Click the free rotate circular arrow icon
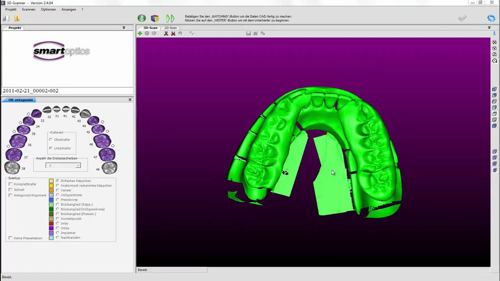The height and width of the screenshot is (281, 500). [494, 61]
